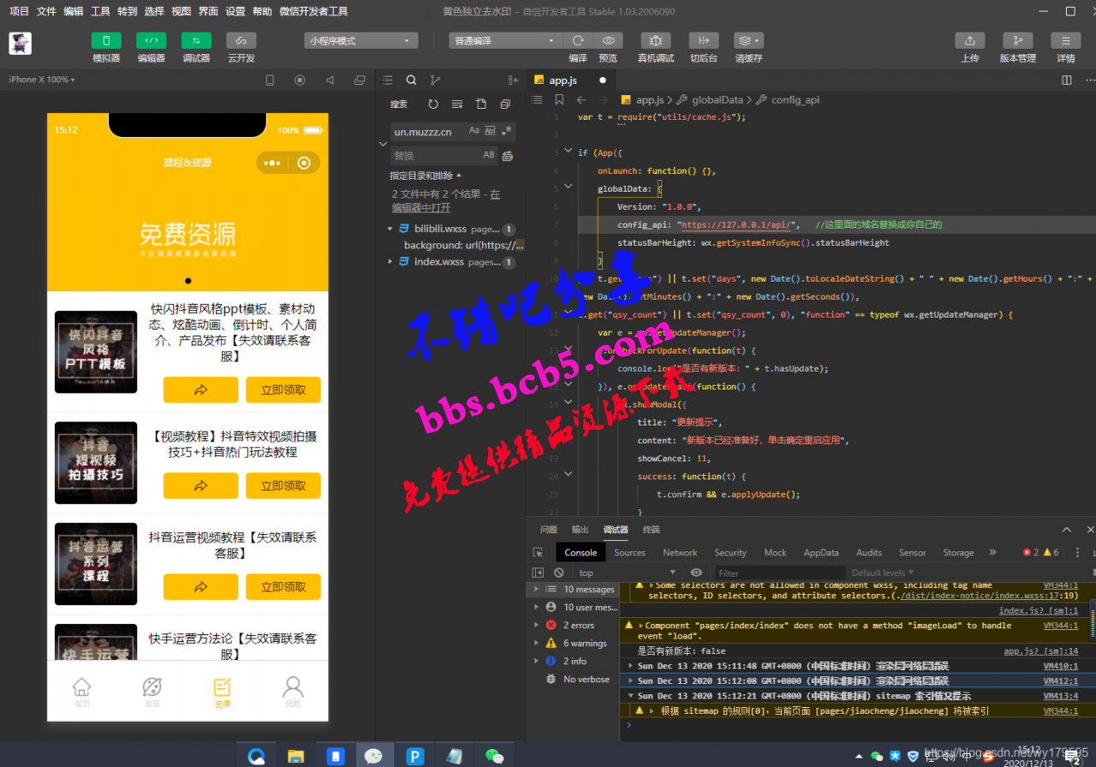Screen dimensions: 1096x767
Task: Expand the index.wxss search result
Action: pos(390,262)
